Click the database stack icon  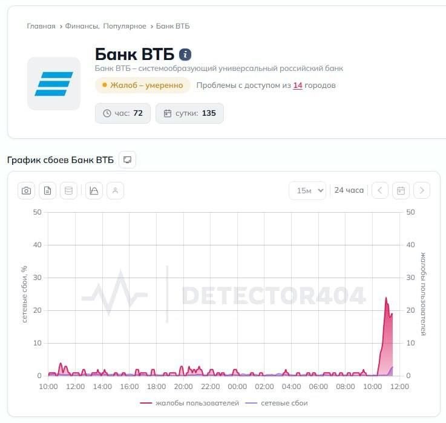click(68, 190)
